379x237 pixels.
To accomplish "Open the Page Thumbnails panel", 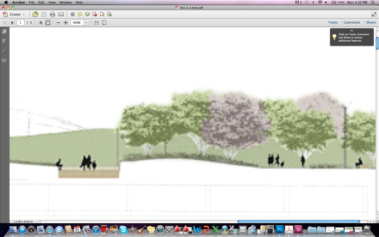I will click(4, 32).
